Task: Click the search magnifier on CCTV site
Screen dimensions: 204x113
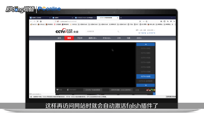Action: click(118, 31)
